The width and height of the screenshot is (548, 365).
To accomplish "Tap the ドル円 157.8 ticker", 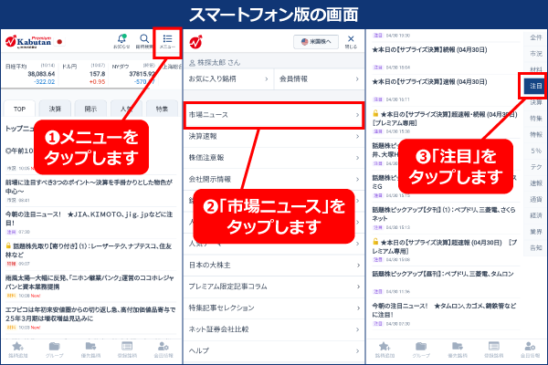I will click(83, 74).
